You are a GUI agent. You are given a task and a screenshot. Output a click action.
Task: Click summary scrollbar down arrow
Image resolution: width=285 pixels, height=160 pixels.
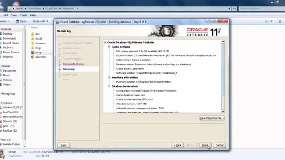coord(223,111)
